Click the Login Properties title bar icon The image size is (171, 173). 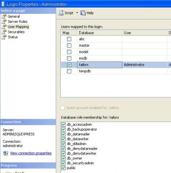coord(3,4)
